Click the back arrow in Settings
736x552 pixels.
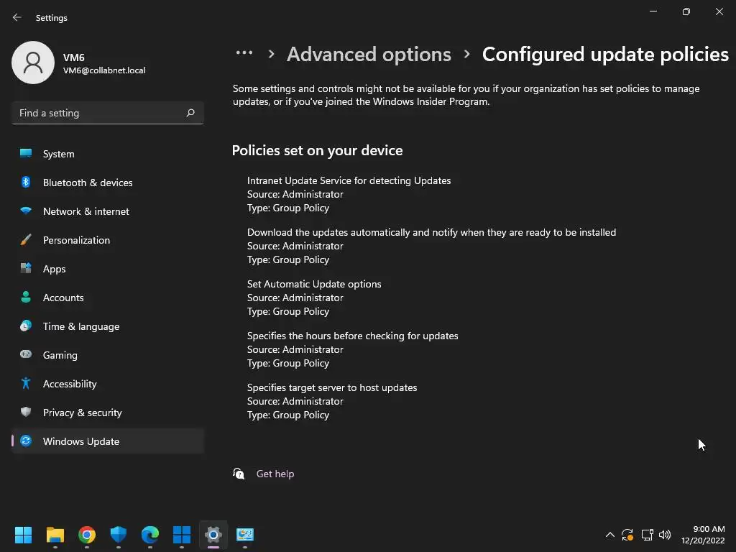(x=17, y=17)
